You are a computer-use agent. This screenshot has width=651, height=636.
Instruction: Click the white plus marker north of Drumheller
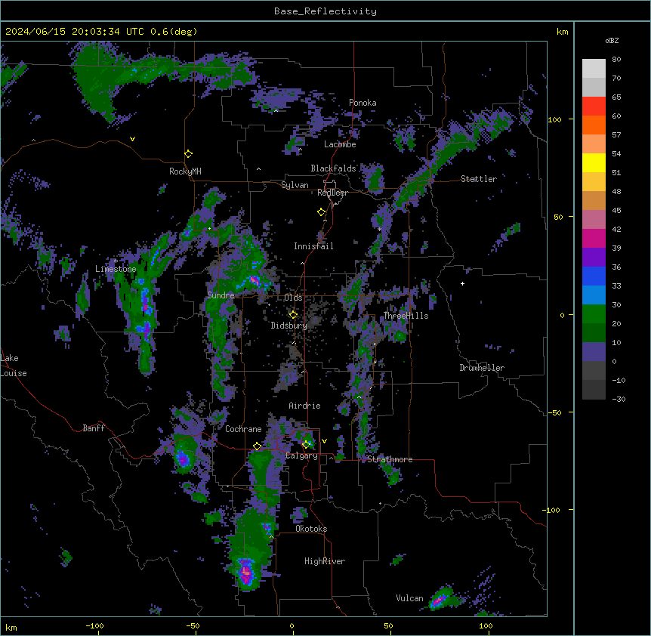(x=462, y=283)
